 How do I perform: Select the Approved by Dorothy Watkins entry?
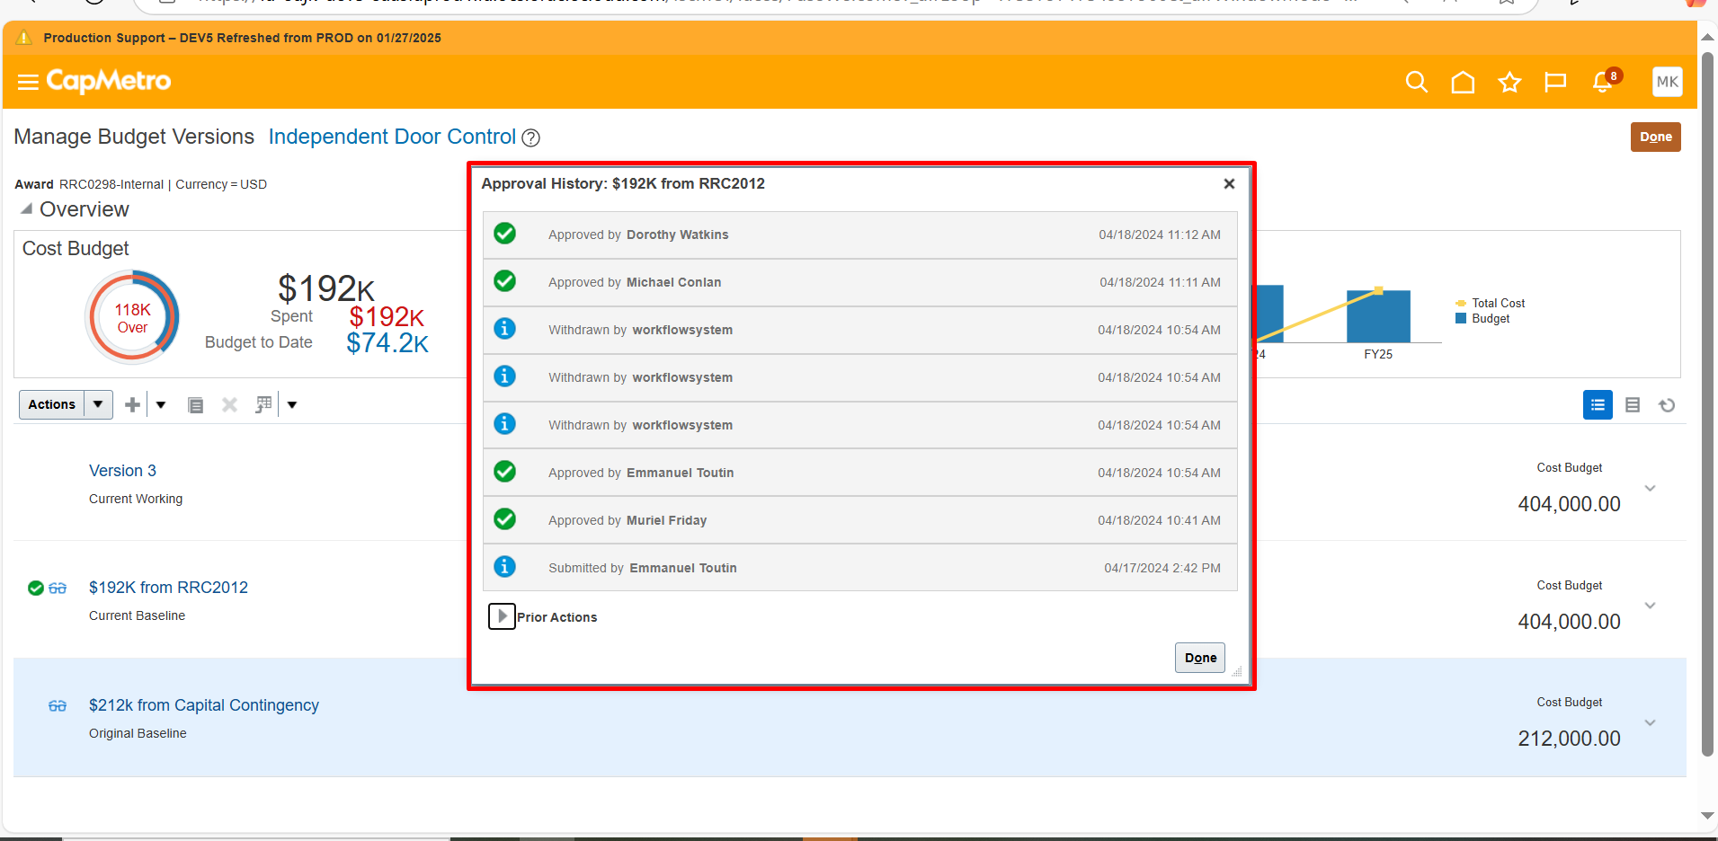[x=860, y=235]
